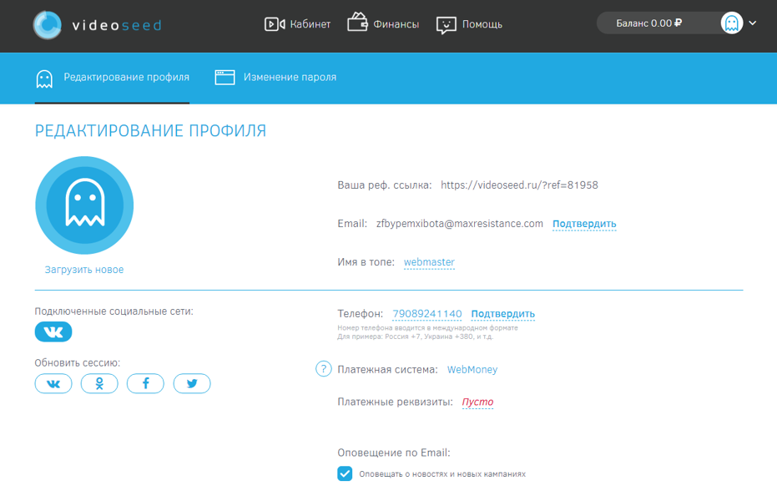Click the email address zfbypemxibota@maxresistance.com
777x491 pixels.
pyautogui.click(x=459, y=224)
